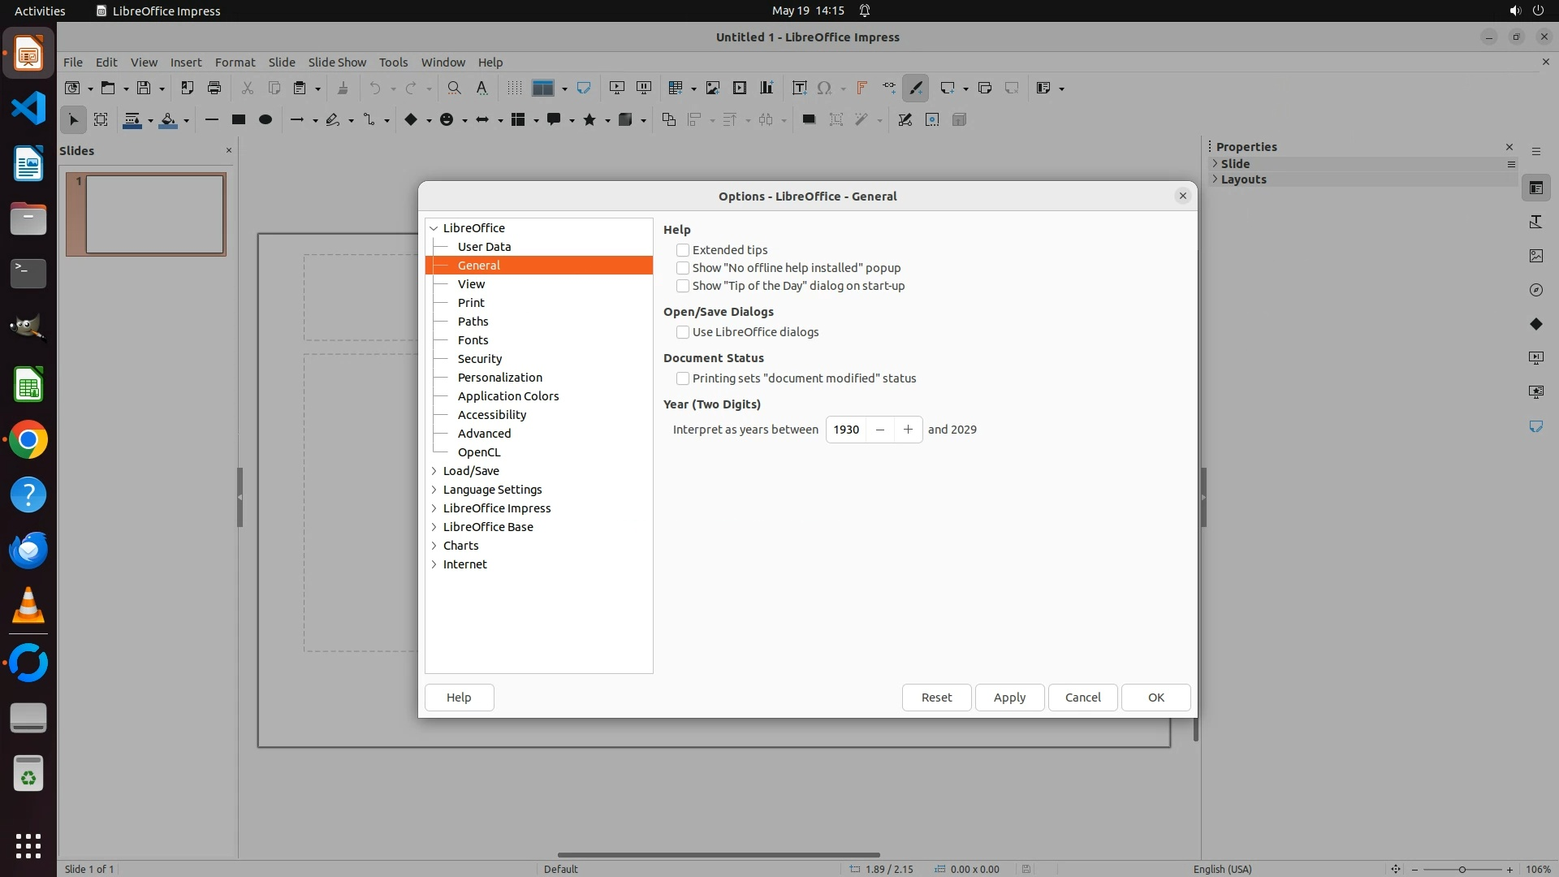Click the Insert Text Box icon
The image size is (1559, 877).
(799, 88)
